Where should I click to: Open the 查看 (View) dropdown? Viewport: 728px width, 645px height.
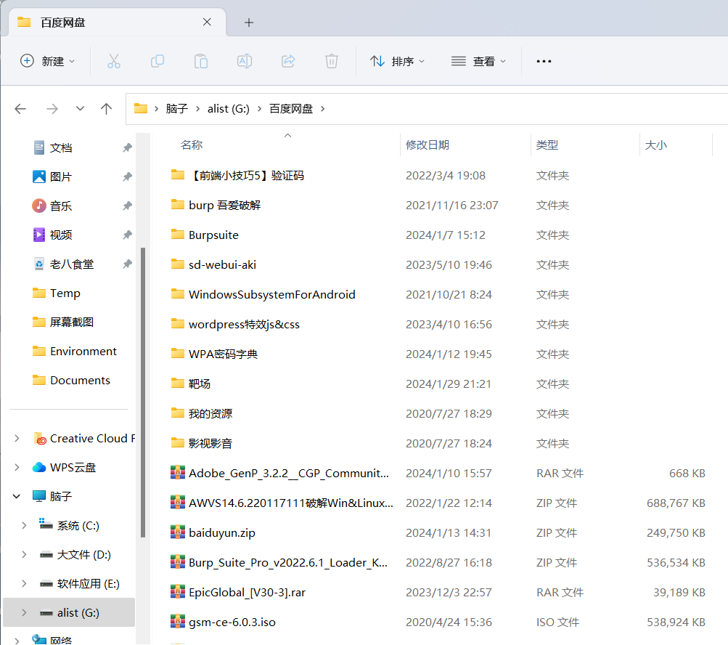pyautogui.click(x=478, y=61)
